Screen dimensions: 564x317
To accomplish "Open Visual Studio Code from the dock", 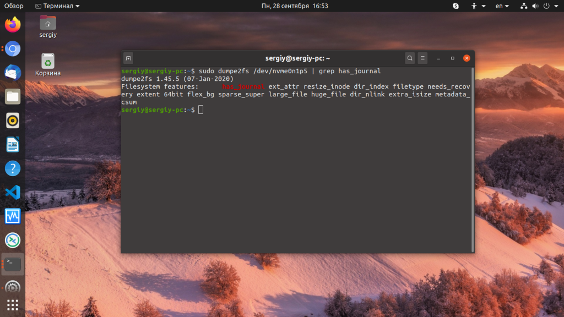I will (x=12, y=192).
